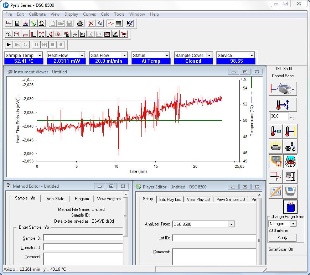310x275 pixels.
Task: Toggle the cooling device button
Action: [x=290, y=161]
